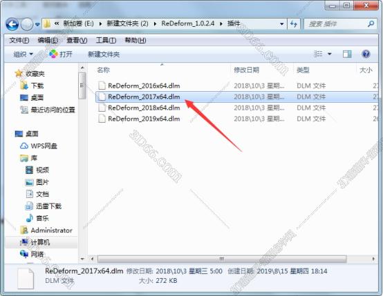Click 新建文件夹 (2) in the address path
Viewport: 383px width, 296px height.
click(127, 23)
